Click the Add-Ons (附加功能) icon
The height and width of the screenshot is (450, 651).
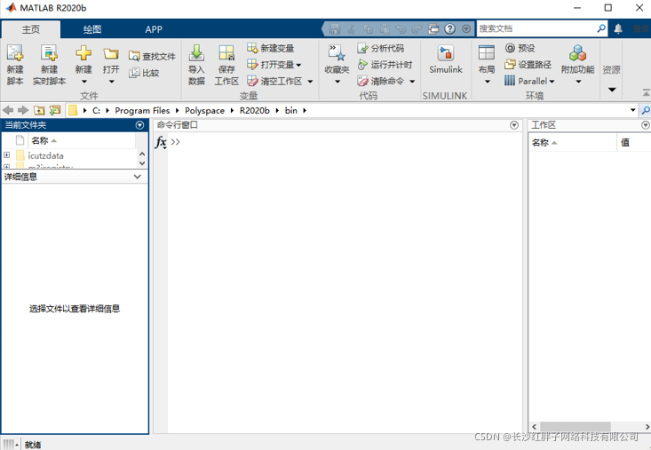click(577, 53)
